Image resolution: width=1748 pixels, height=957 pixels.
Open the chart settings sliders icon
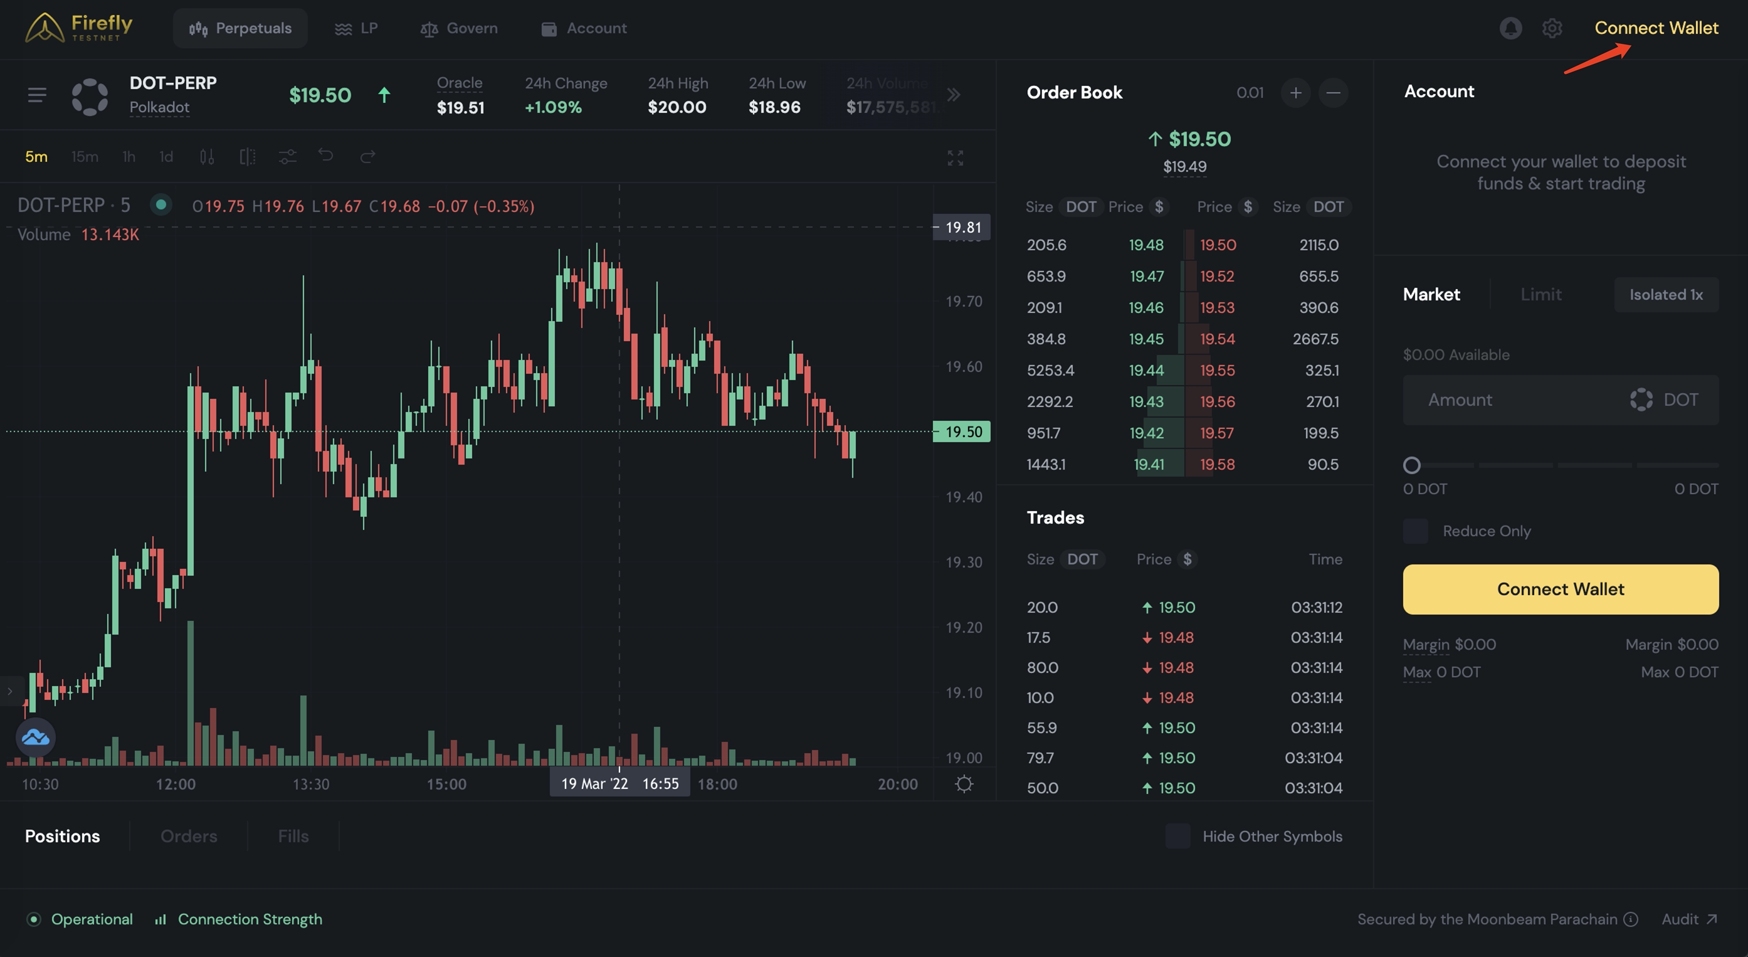coord(288,157)
